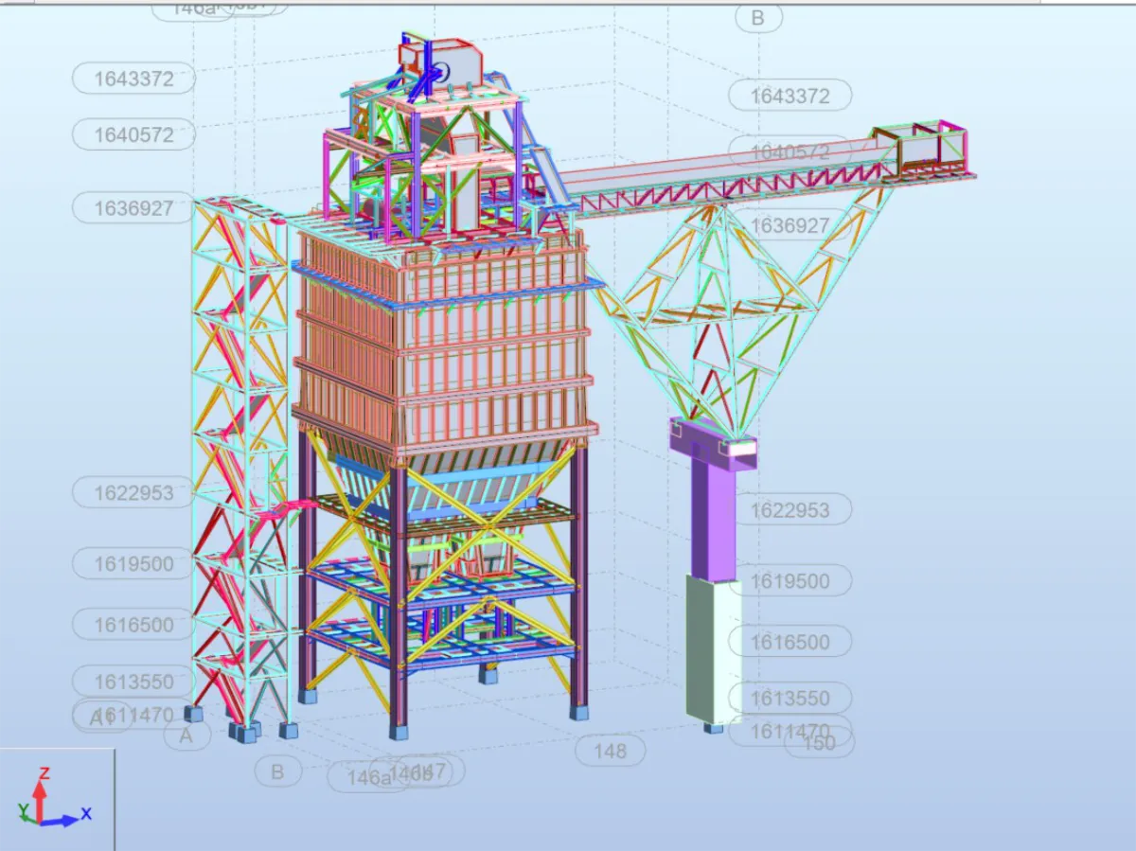Image resolution: width=1136 pixels, height=851 pixels.
Task: Click the left-side level label 1622953
Action: pos(133,493)
